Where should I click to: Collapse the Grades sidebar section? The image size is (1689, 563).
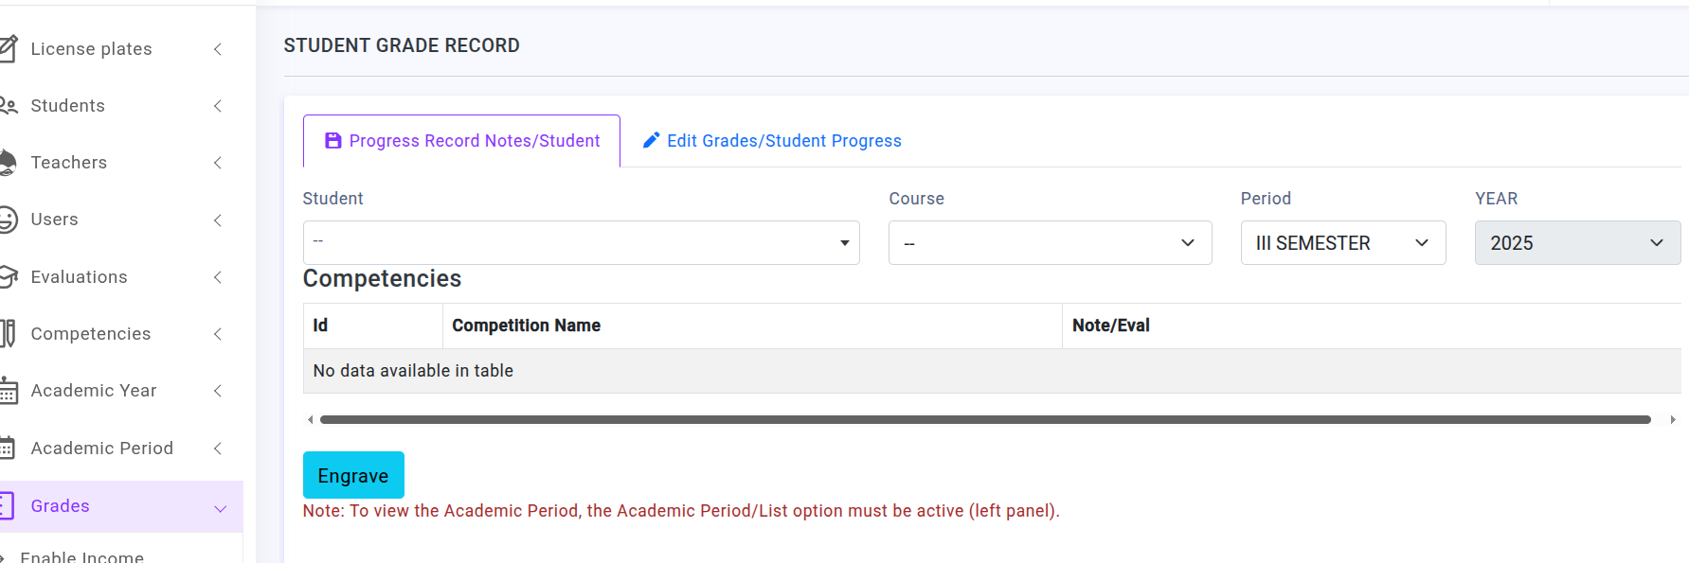point(220,507)
